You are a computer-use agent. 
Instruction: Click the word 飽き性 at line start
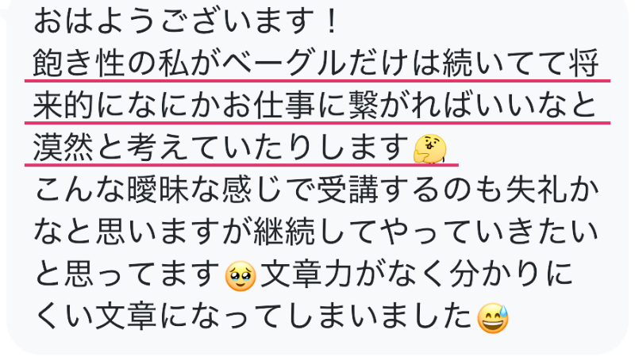79,63
